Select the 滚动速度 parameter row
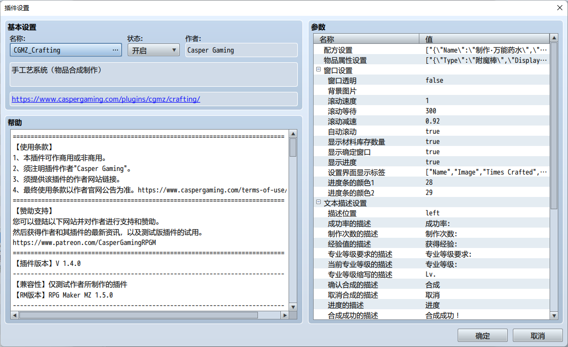The width and height of the screenshot is (568, 347). 432,101
